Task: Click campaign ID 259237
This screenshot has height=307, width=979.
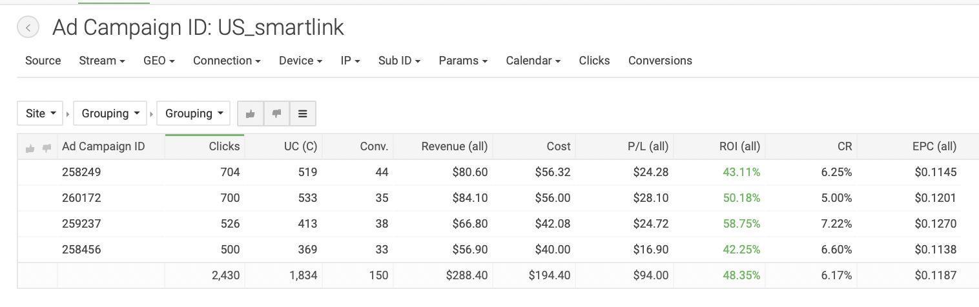Action: click(x=82, y=224)
